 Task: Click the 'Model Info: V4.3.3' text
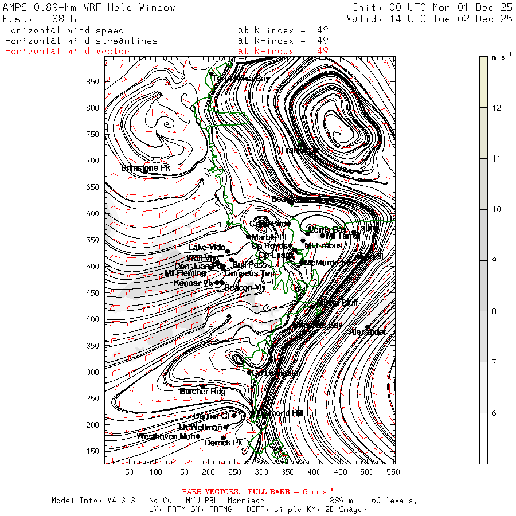pos(93,501)
